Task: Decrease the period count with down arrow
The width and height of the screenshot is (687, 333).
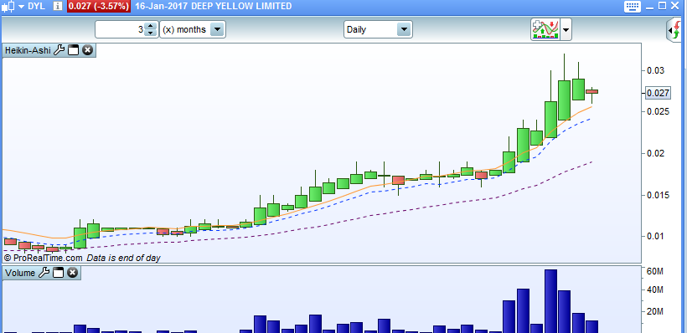Action: pyautogui.click(x=151, y=33)
